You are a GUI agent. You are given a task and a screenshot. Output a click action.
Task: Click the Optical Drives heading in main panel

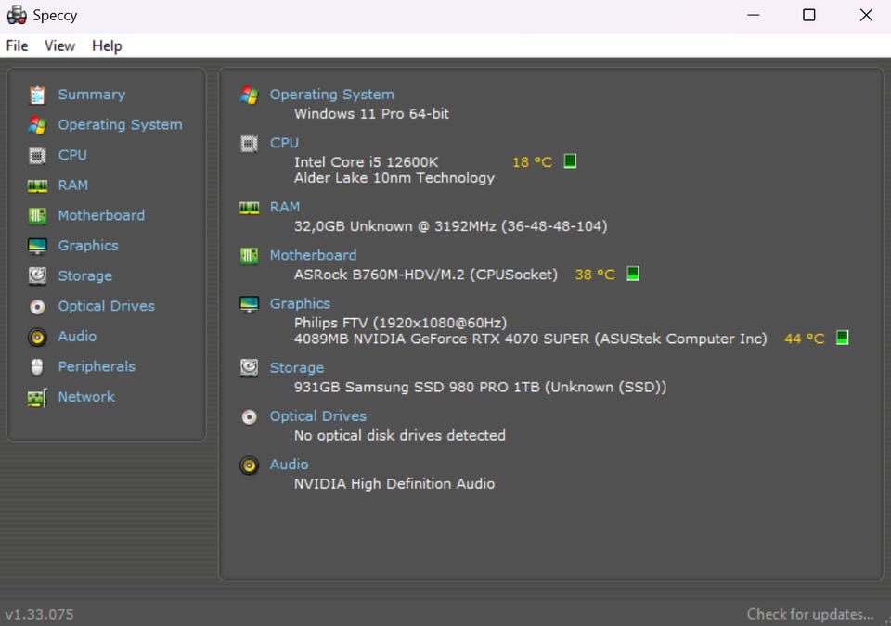317,415
